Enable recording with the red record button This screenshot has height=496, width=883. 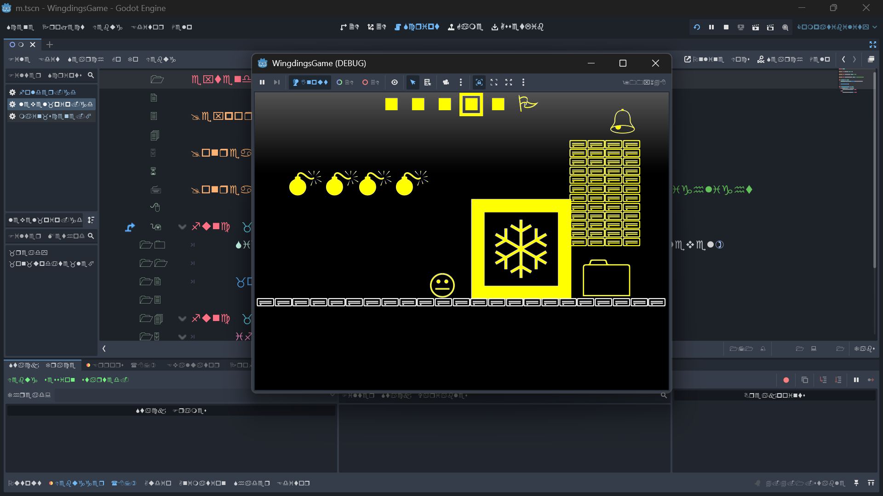click(x=786, y=380)
